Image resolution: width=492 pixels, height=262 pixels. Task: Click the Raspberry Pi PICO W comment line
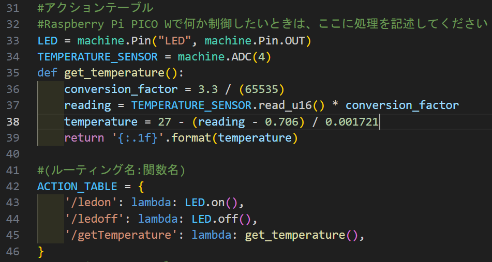pyautogui.click(x=262, y=24)
